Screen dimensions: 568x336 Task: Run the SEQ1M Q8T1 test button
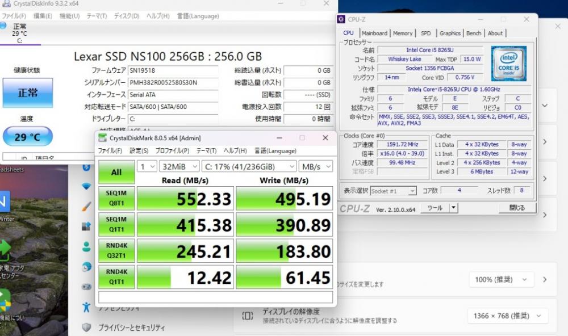116,199
